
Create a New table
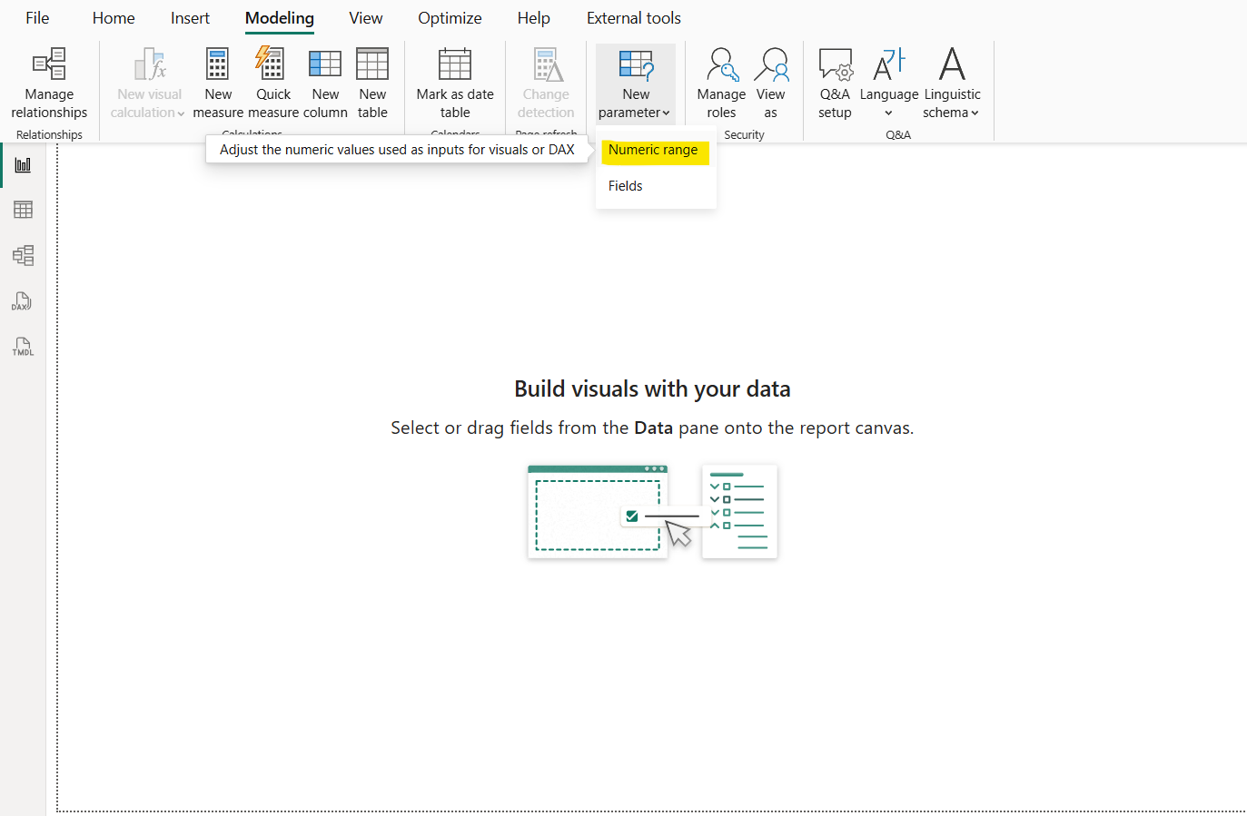[371, 82]
